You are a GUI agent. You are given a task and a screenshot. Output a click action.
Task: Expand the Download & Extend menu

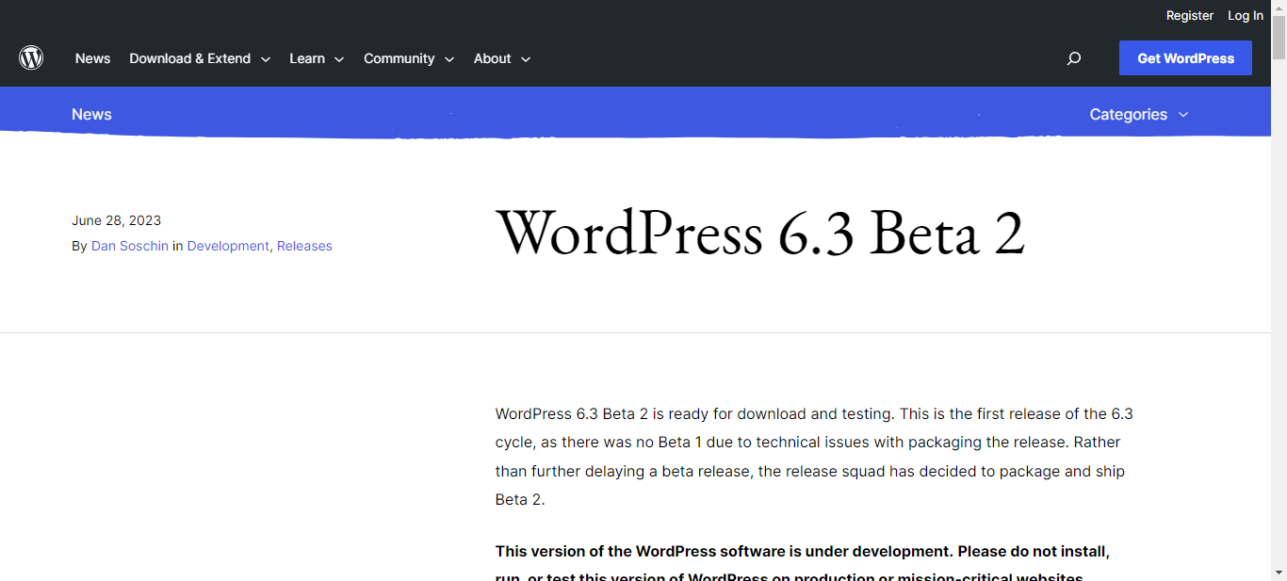pyautogui.click(x=200, y=58)
